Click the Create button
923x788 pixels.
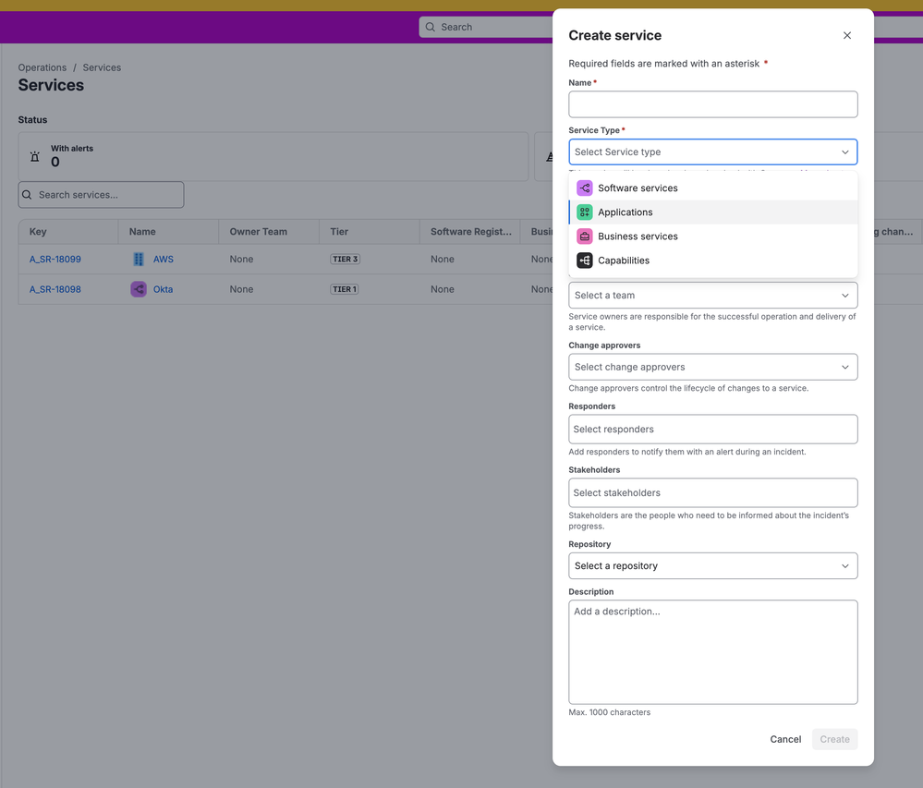tap(834, 739)
